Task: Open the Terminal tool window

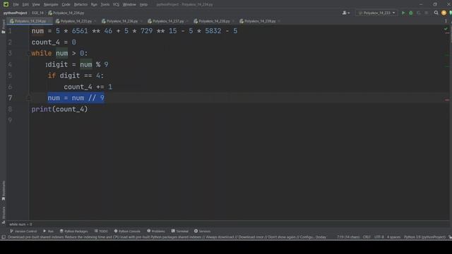Action: click(179, 231)
